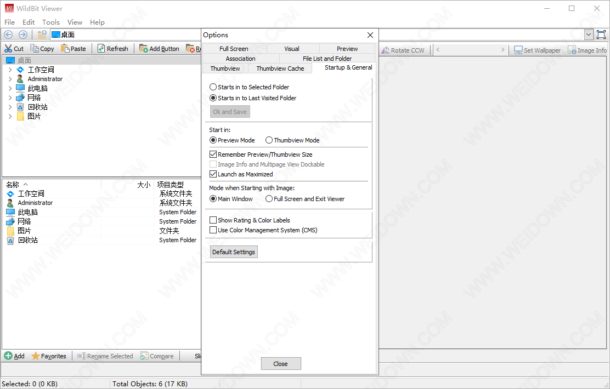Uncheck Launch as Maximized
Image resolution: width=610 pixels, height=389 pixels.
tap(213, 174)
